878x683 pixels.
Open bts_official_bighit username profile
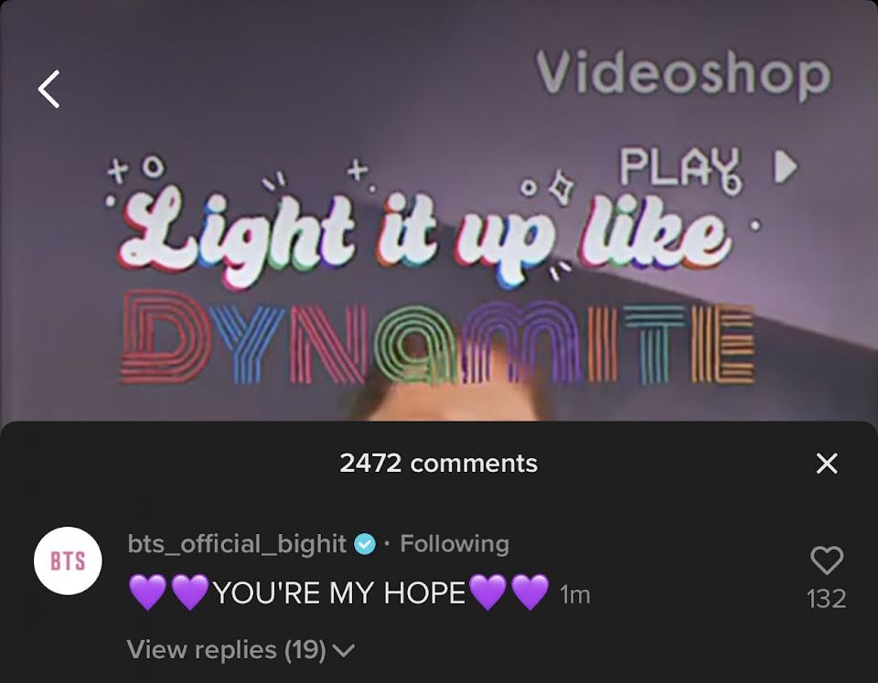click(x=237, y=544)
